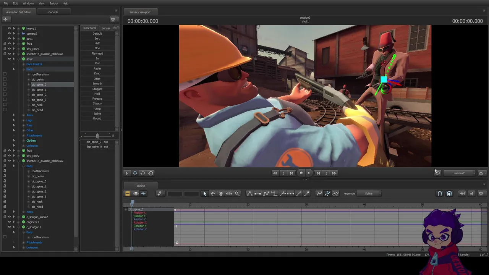Switch to the Clip Editor mode
Image resolution: width=489 pixels, height=275 pixels.
128,194
